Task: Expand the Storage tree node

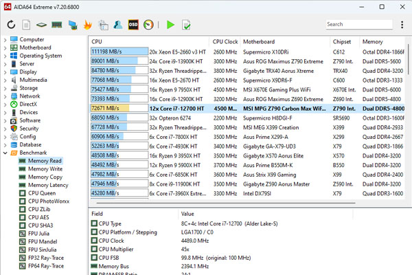Action: tap(5, 88)
